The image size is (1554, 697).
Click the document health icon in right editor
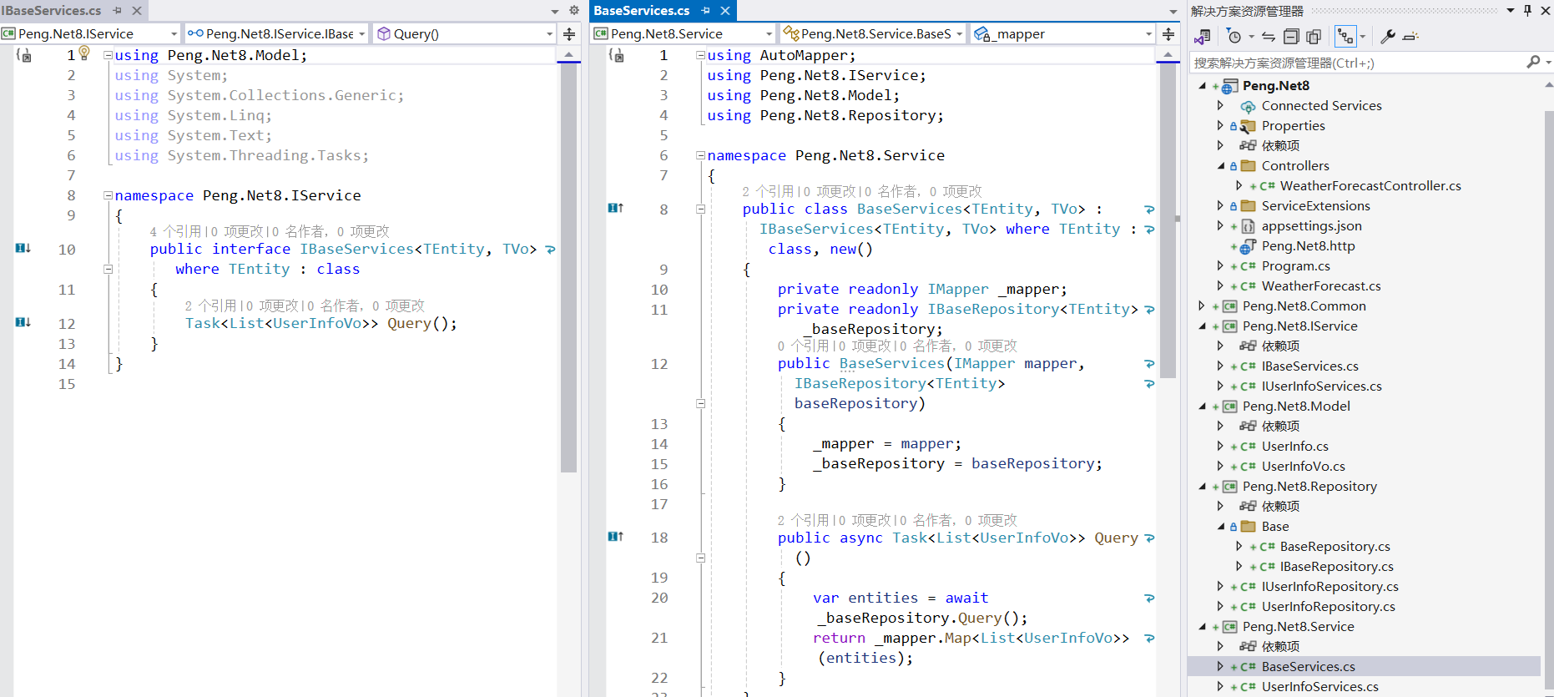click(x=617, y=55)
